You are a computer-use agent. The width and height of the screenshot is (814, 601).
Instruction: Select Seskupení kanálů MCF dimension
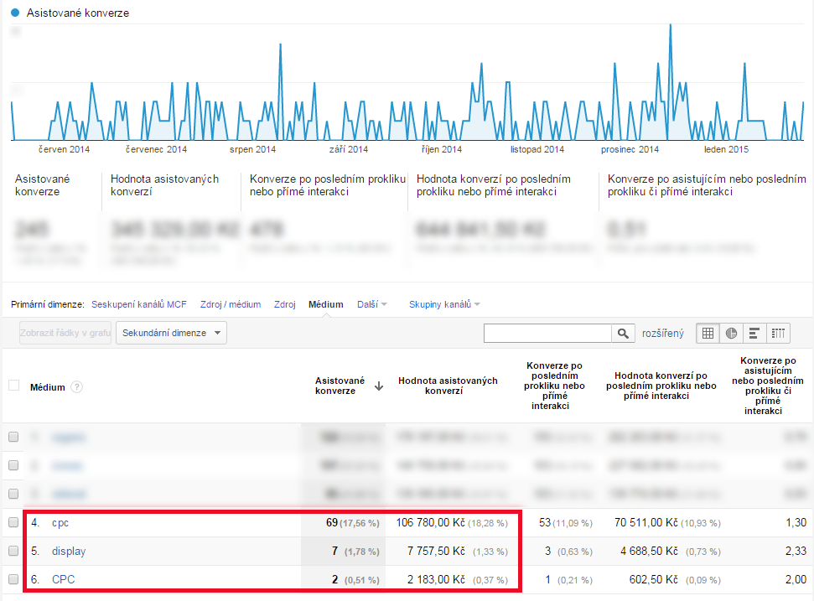[x=138, y=304]
